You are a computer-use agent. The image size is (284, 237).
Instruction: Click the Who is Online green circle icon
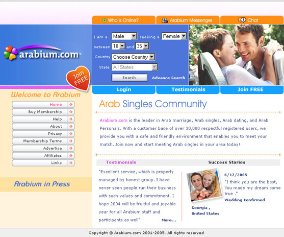coord(105,20)
